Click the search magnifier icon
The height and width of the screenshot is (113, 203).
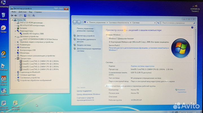click(194, 23)
